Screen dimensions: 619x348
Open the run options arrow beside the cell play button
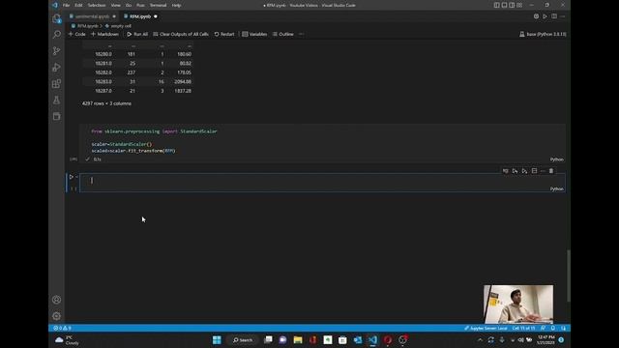tap(76, 177)
